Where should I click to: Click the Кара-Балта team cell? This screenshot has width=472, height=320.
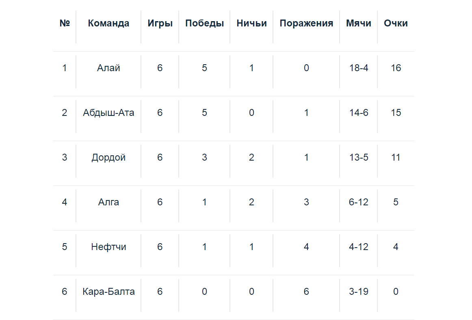[108, 292]
